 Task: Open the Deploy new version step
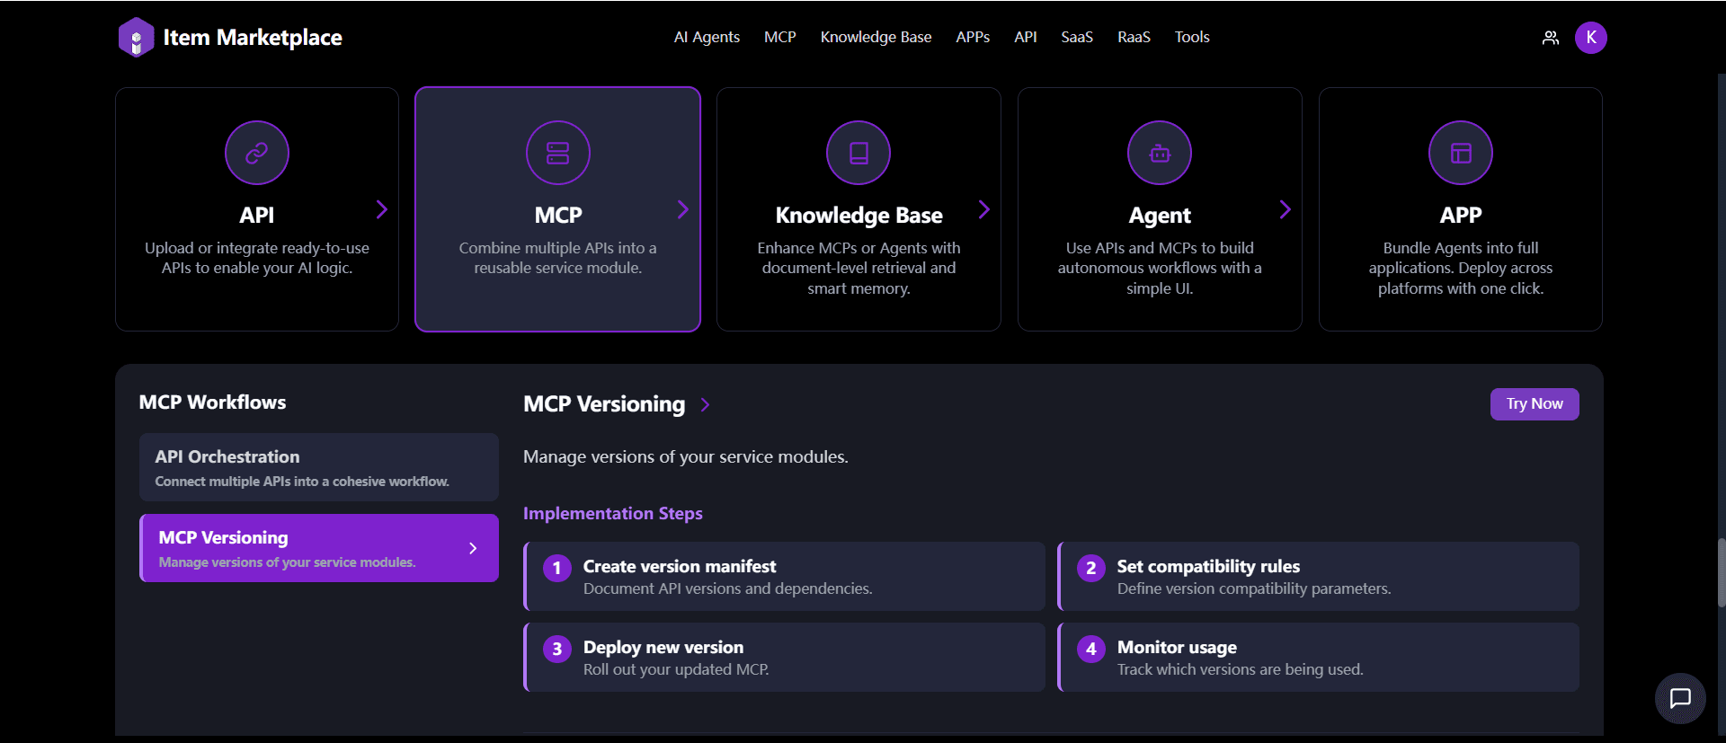click(785, 658)
